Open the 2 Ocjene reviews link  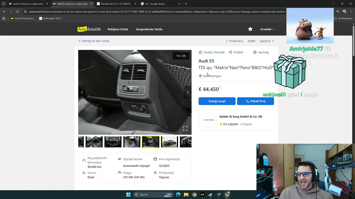tap(246, 124)
